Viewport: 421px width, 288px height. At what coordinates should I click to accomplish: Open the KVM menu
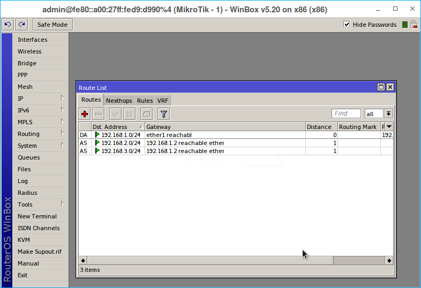(41, 240)
